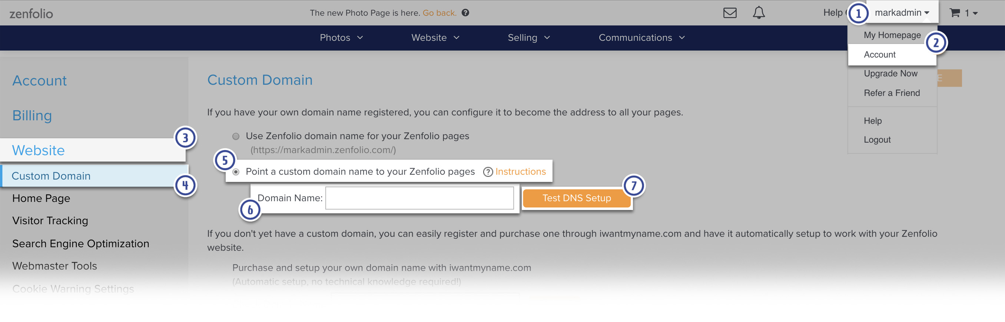Choose Logout from the user menu
This screenshot has width=1005, height=322.
tap(877, 140)
